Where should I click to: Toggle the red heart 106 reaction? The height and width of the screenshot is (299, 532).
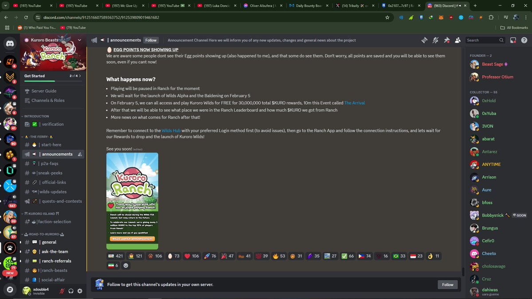(x=192, y=256)
